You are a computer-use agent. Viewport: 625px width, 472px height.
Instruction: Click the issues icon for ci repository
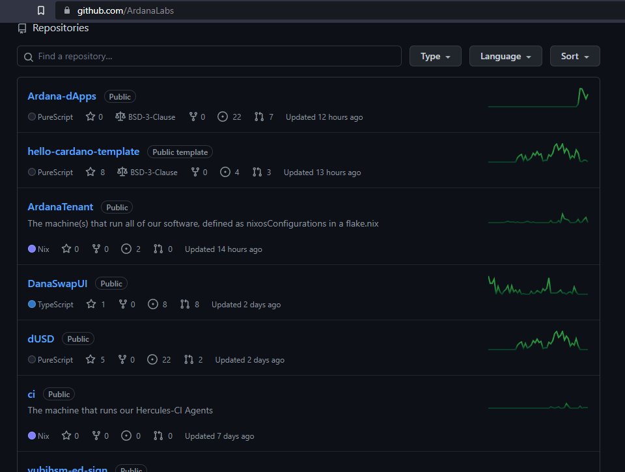tap(126, 436)
